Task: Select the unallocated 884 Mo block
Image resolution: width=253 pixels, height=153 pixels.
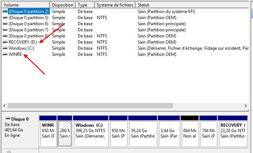Action: tap(190, 131)
